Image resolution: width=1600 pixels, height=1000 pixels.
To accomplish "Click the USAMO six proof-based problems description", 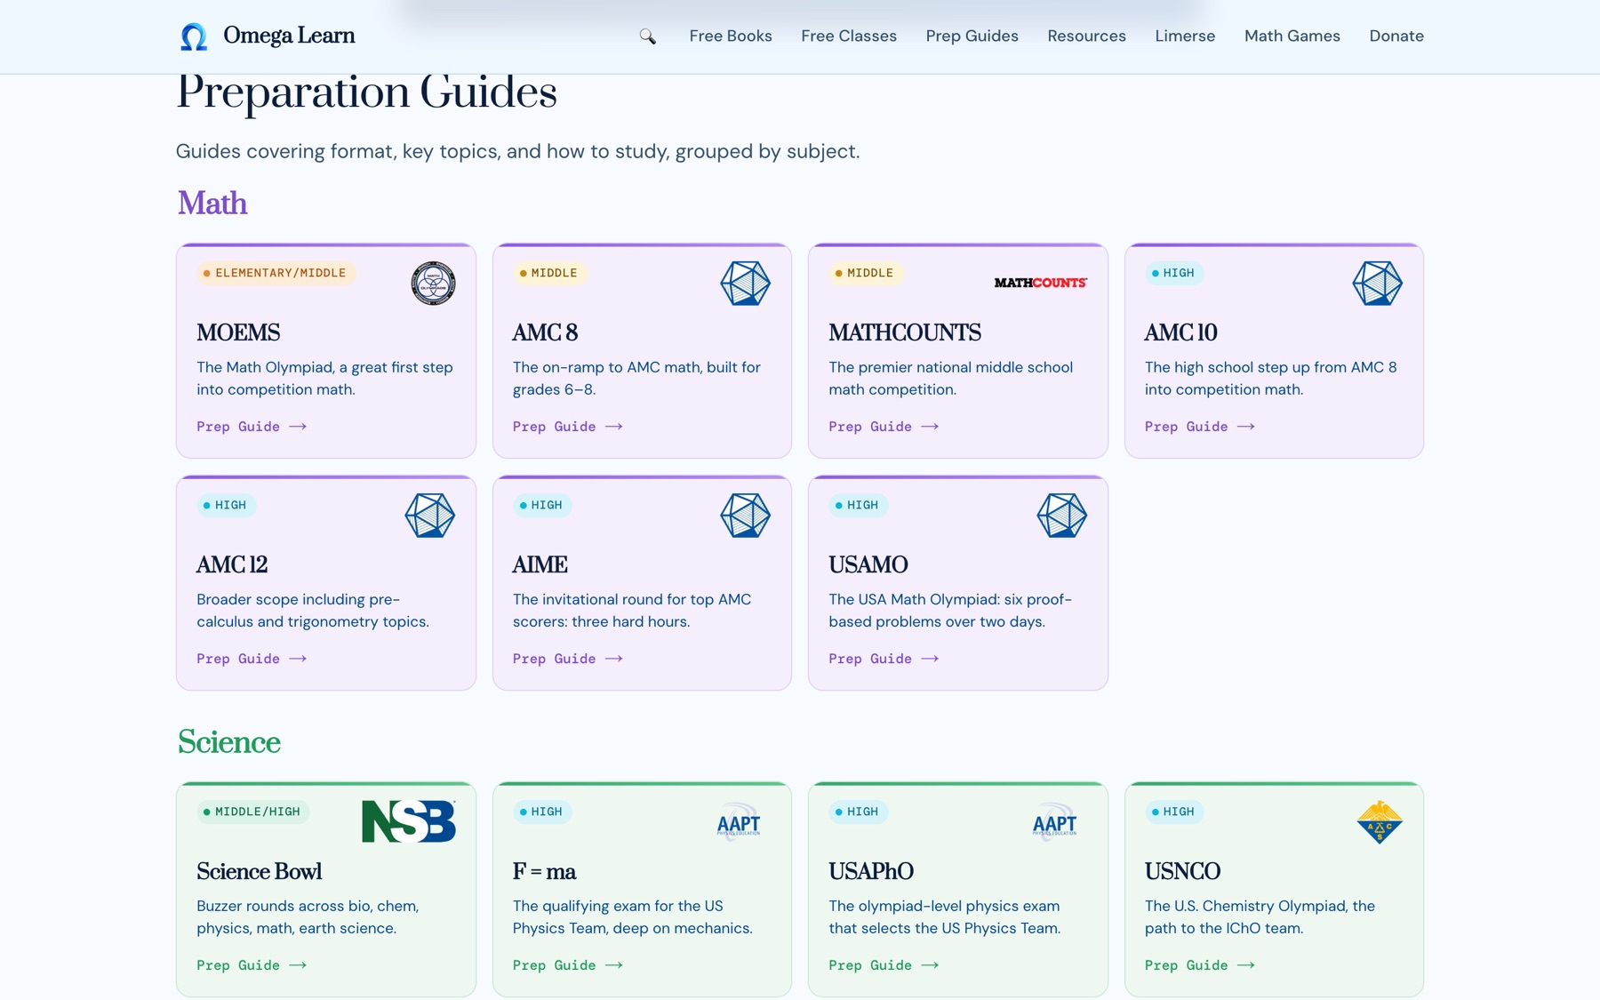I will (950, 611).
